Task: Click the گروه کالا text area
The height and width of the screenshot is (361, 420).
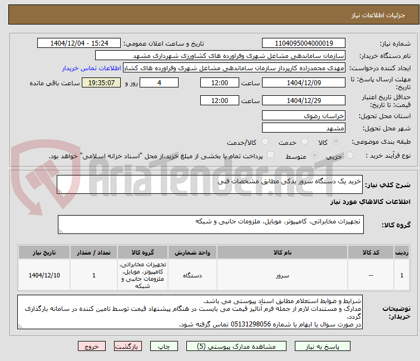Action: [210, 225]
